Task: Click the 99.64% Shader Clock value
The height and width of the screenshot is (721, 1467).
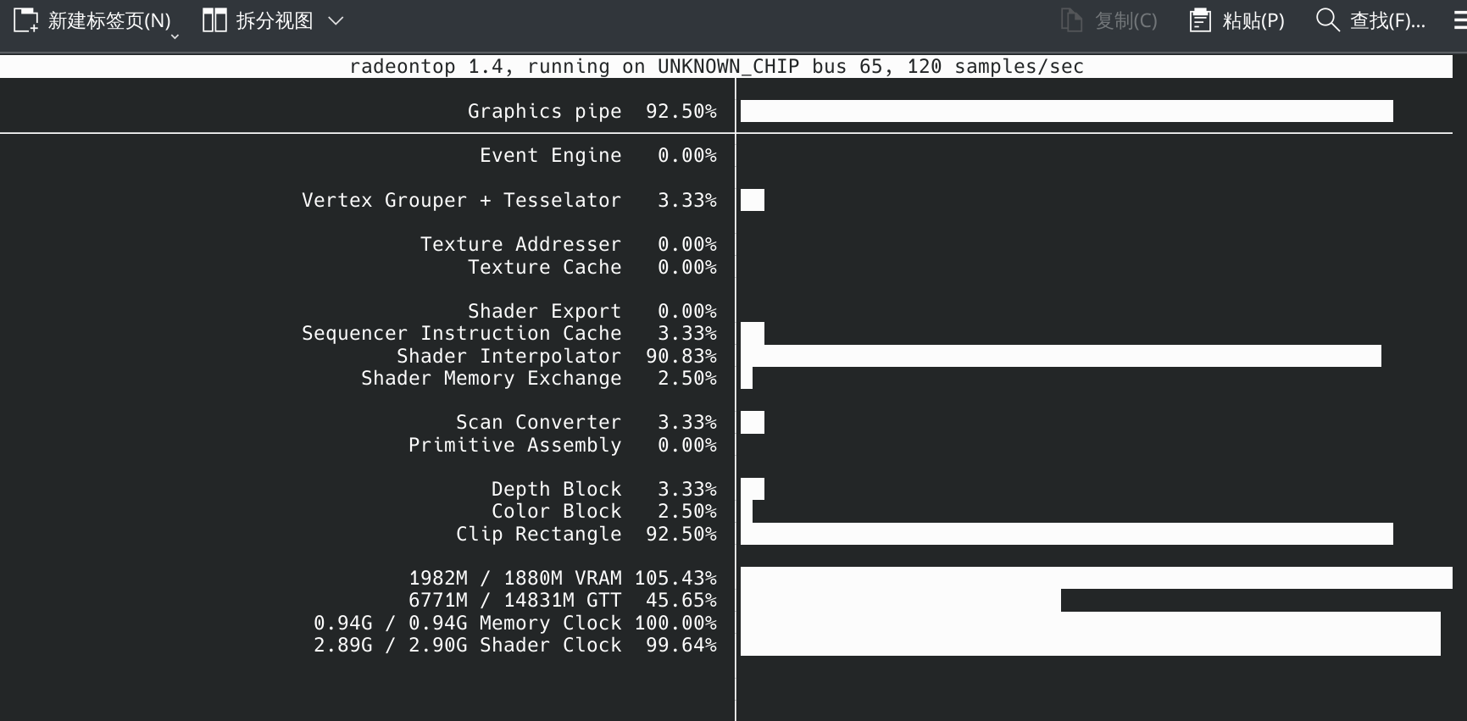Action: (x=681, y=645)
